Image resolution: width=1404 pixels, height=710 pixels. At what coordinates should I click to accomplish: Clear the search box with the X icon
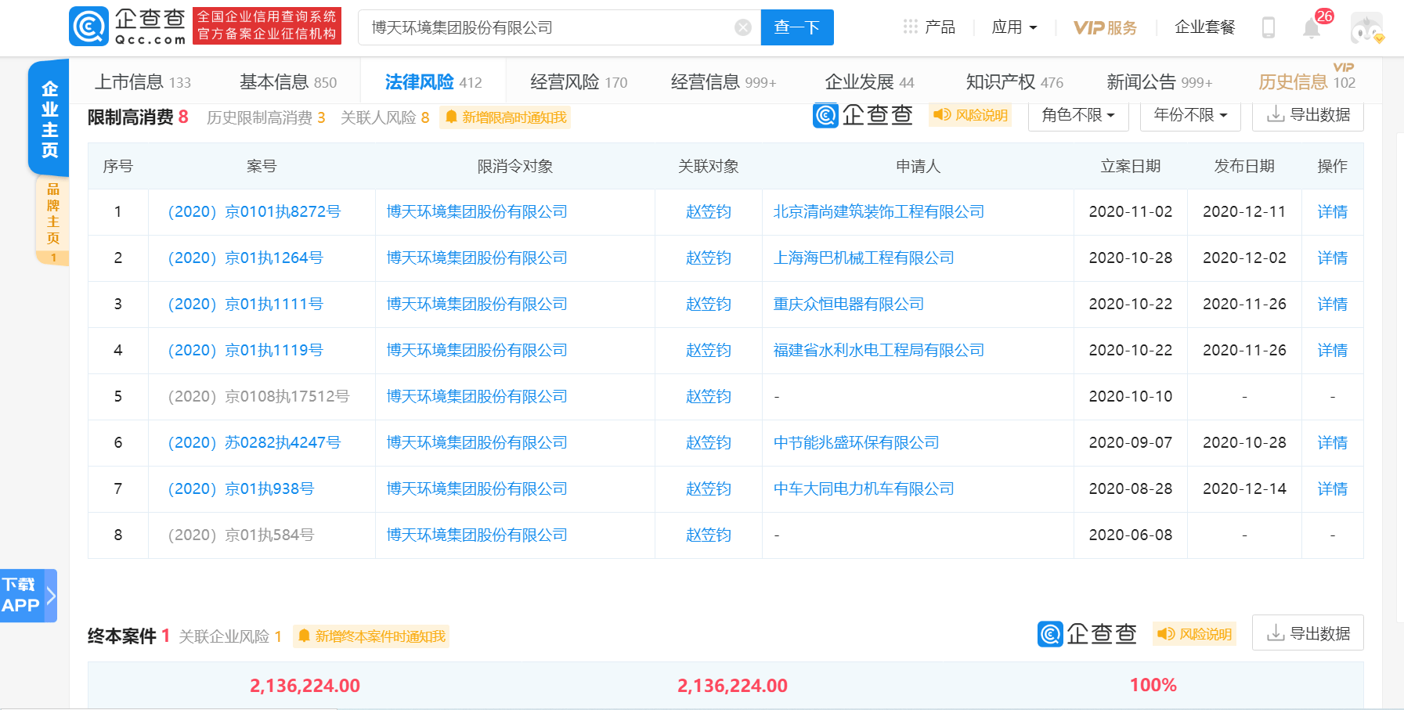click(743, 28)
